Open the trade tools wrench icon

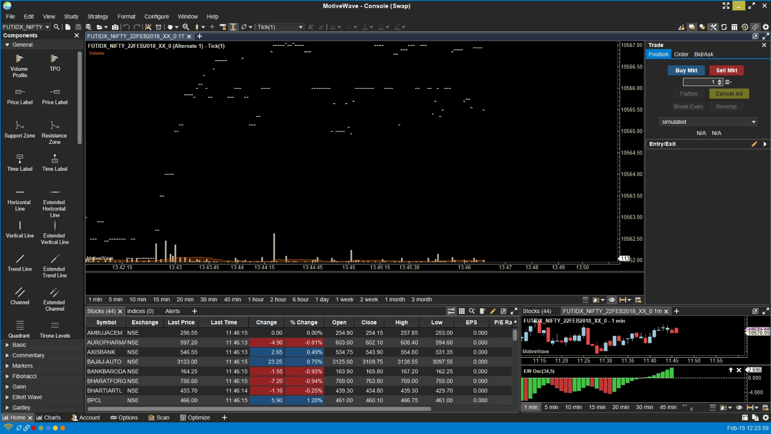713,27
